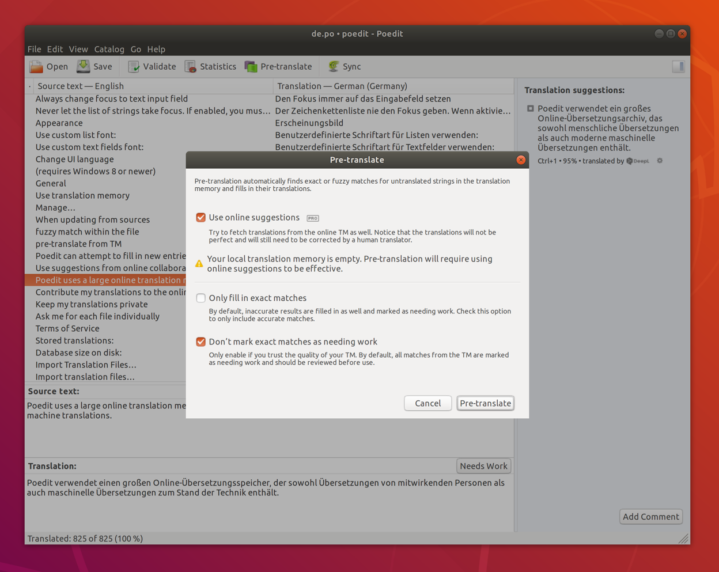719x572 pixels.
Task: Toggle the sidebar icon at toolbar's right end
Action: tap(678, 66)
